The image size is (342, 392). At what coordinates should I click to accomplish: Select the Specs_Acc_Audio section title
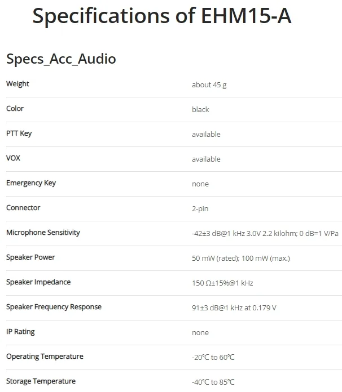coord(61,59)
